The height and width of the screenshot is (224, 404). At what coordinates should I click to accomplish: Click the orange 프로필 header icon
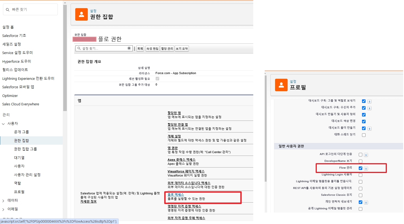[281, 85]
